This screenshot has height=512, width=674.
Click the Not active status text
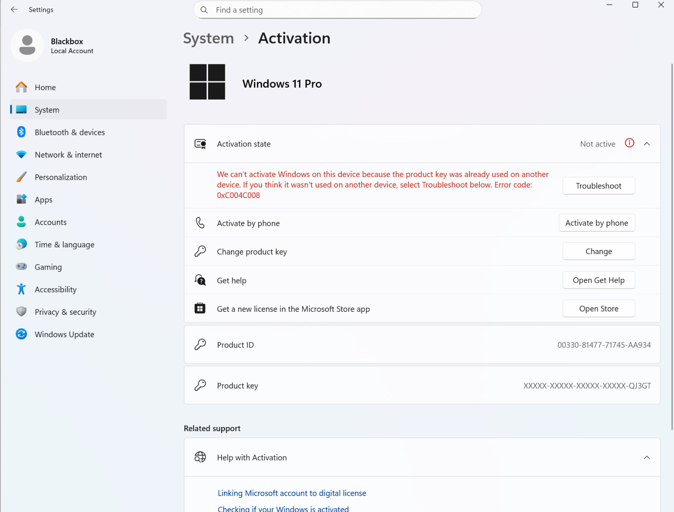pos(597,144)
